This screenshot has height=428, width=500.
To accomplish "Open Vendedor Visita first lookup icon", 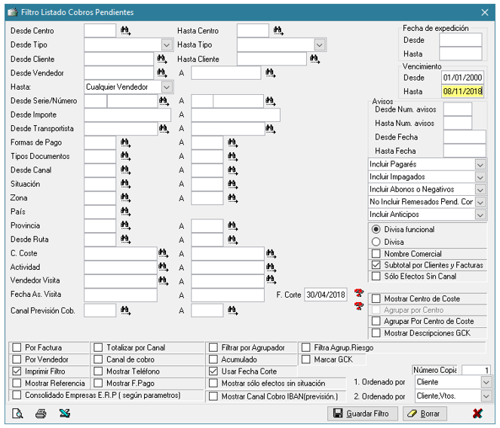I will point(164,280).
